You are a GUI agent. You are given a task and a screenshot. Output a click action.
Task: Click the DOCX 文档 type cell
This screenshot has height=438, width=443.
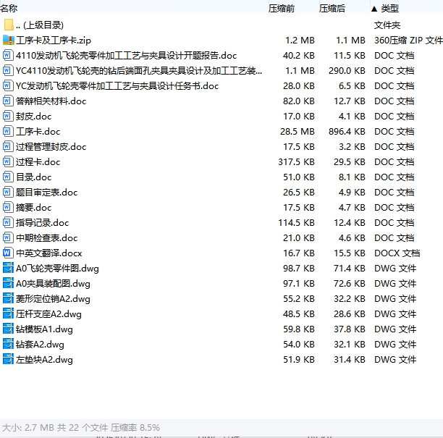click(x=397, y=253)
